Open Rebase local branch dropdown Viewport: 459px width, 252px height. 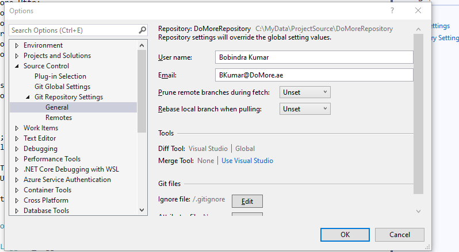pyautogui.click(x=305, y=109)
